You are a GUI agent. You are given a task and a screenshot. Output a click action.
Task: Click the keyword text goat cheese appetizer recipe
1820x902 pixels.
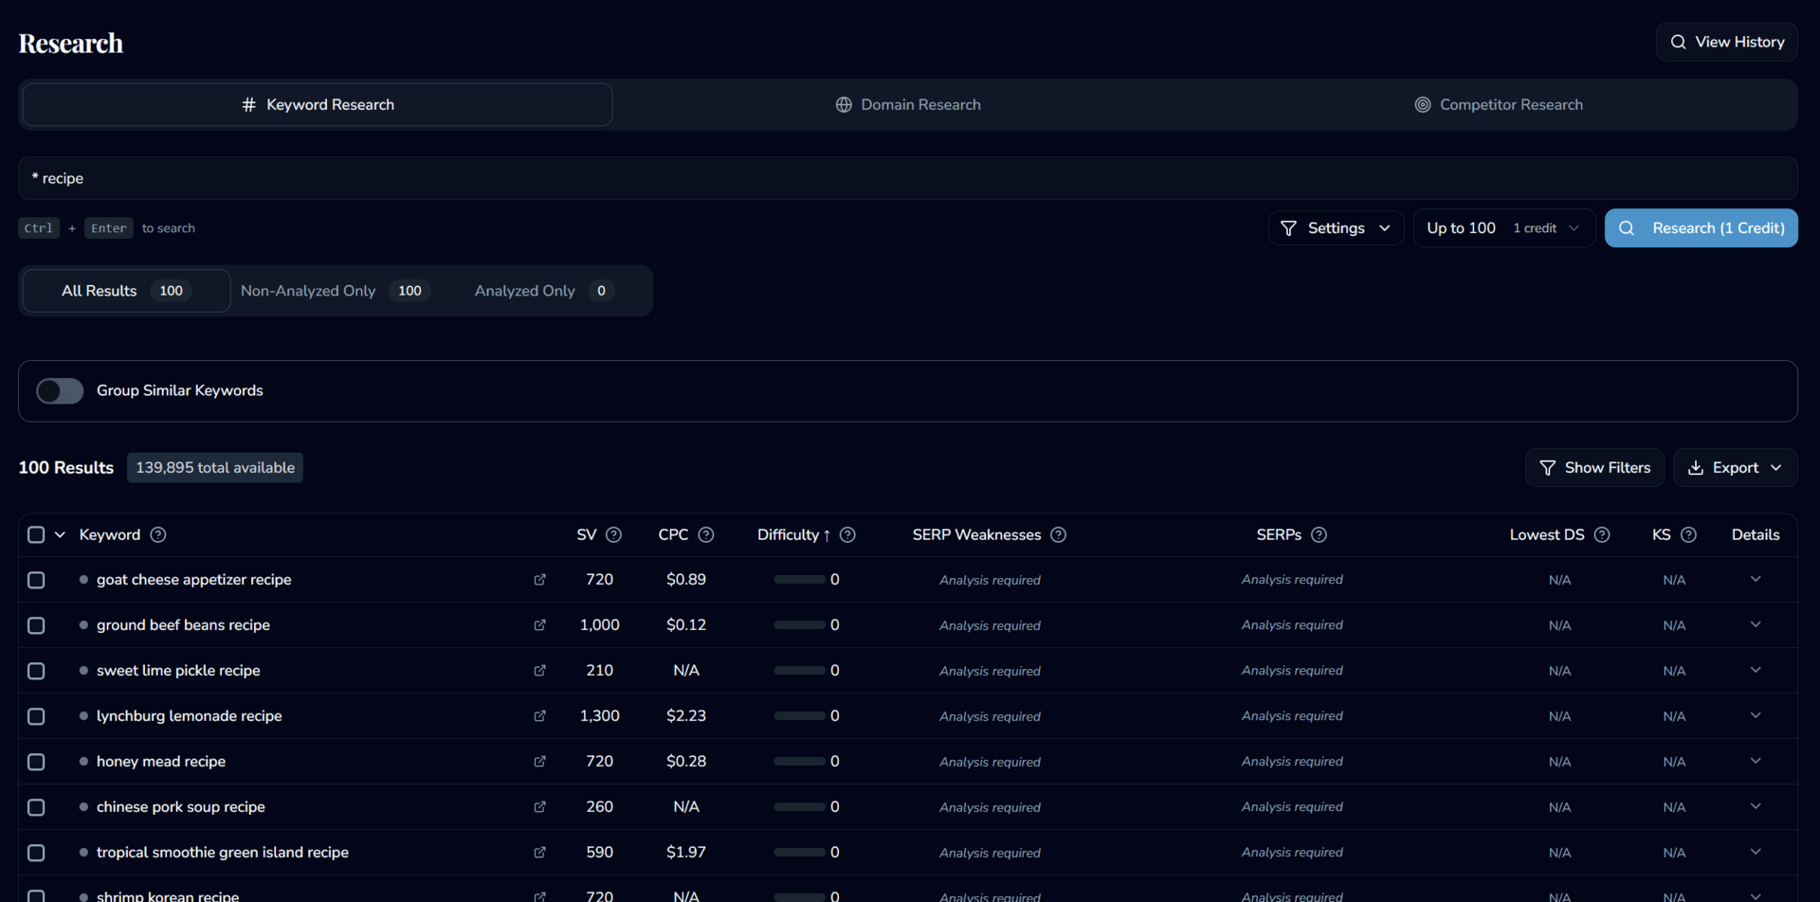coord(194,580)
